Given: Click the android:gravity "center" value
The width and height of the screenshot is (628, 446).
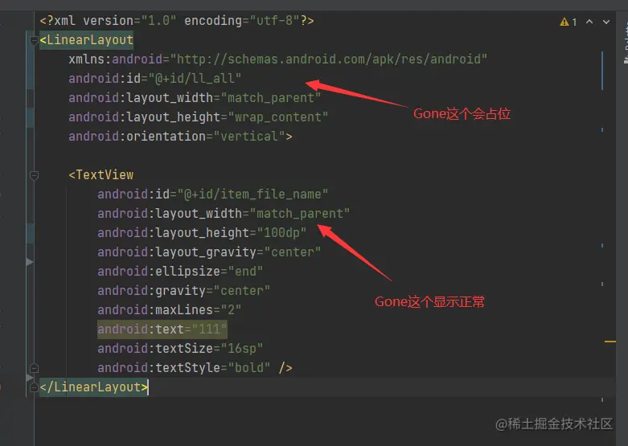Looking at the screenshot, I should coord(242,290).
